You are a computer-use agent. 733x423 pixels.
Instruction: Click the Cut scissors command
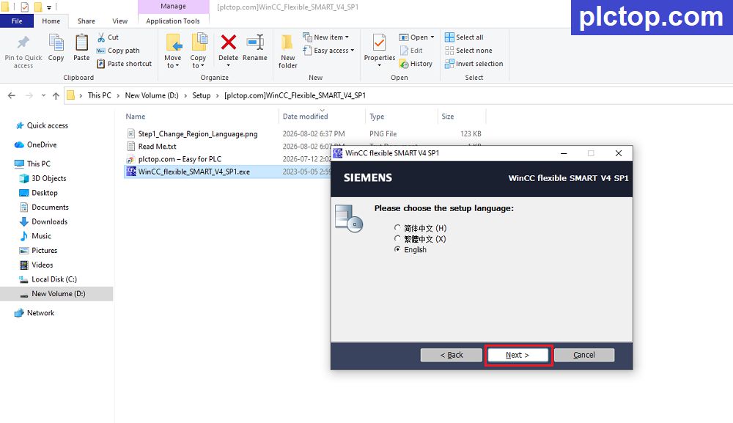(108, 37)
